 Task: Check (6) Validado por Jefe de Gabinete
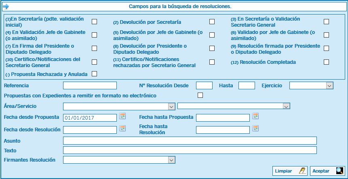click(326, 35)
